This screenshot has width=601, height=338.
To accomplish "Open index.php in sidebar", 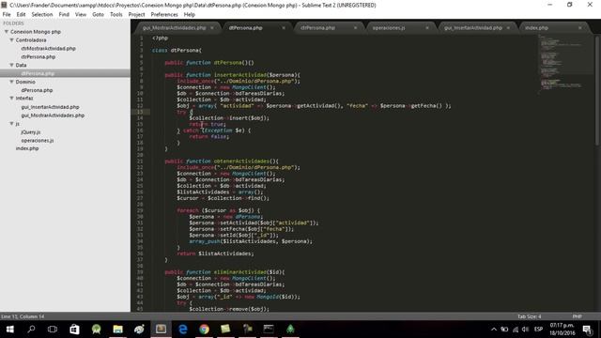I will [x=27, y=148].
